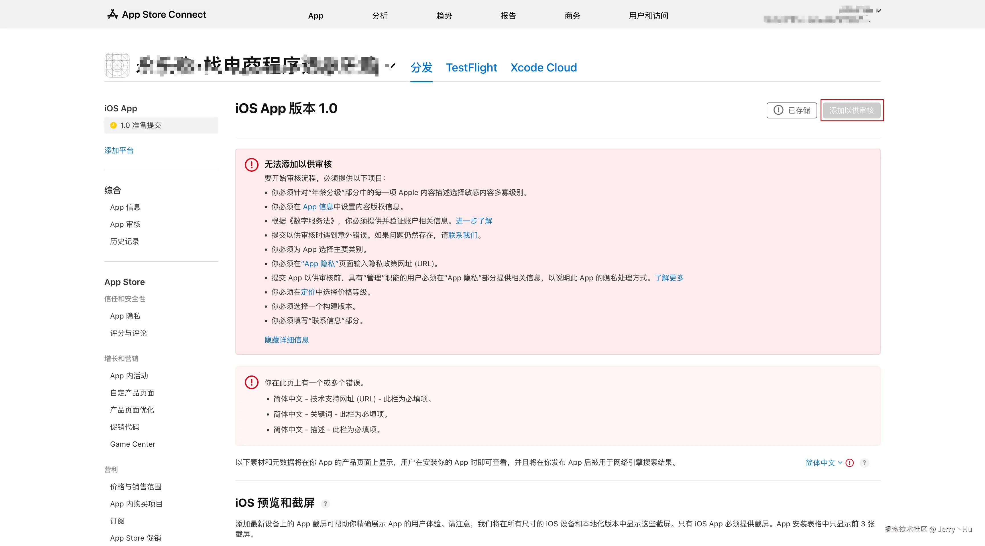Viewport: 985px width, 546px height.
Task: Click the red warning icon next to 简体中文
Action: (850, 463)
